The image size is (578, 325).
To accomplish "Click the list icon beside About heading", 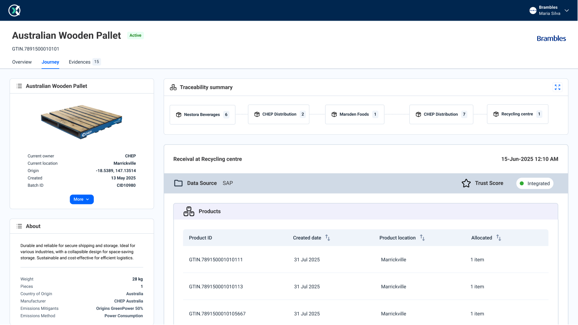I will [19, 226].
